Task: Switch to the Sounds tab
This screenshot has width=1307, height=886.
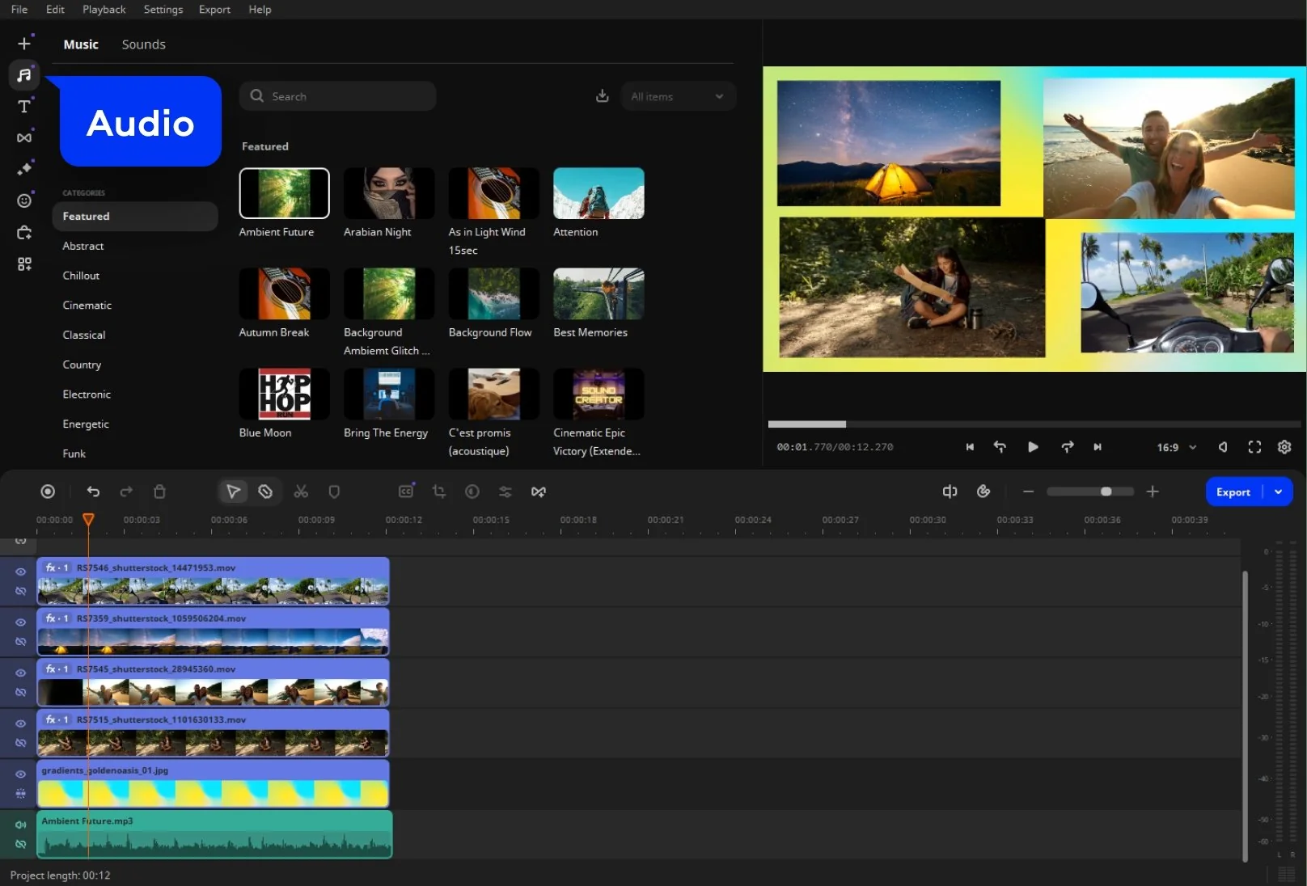Action: pos(143,44)
